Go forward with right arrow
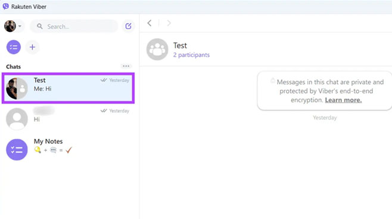392x219 pixels. 169,23
